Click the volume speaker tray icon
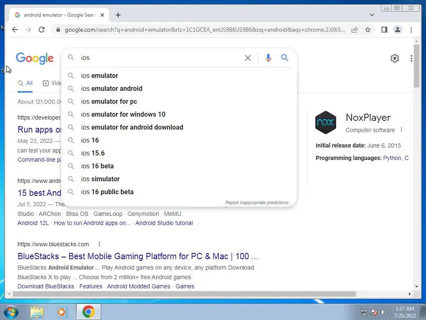The height and width of the screenshot is (320, 426). click(384, 312)
